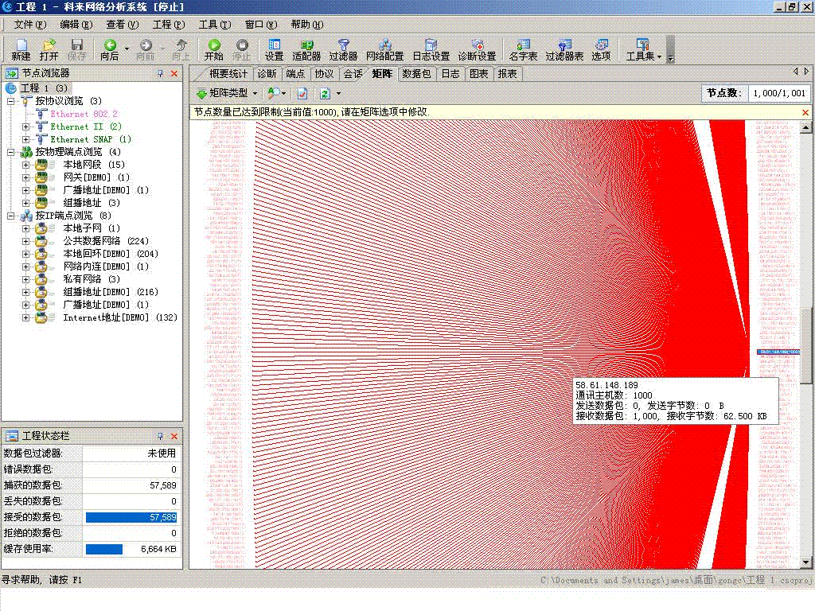This screenshot has width=815, height=611.
Task: Click the 日志设置 toolbar icon
Action: [431, 49]
